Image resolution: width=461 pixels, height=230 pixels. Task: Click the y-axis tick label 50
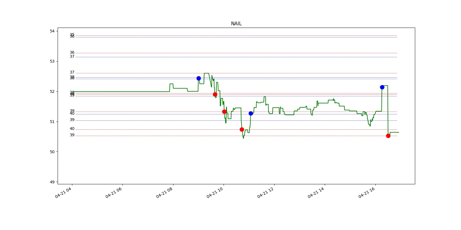pyautogui.click(x=52, y=152)
